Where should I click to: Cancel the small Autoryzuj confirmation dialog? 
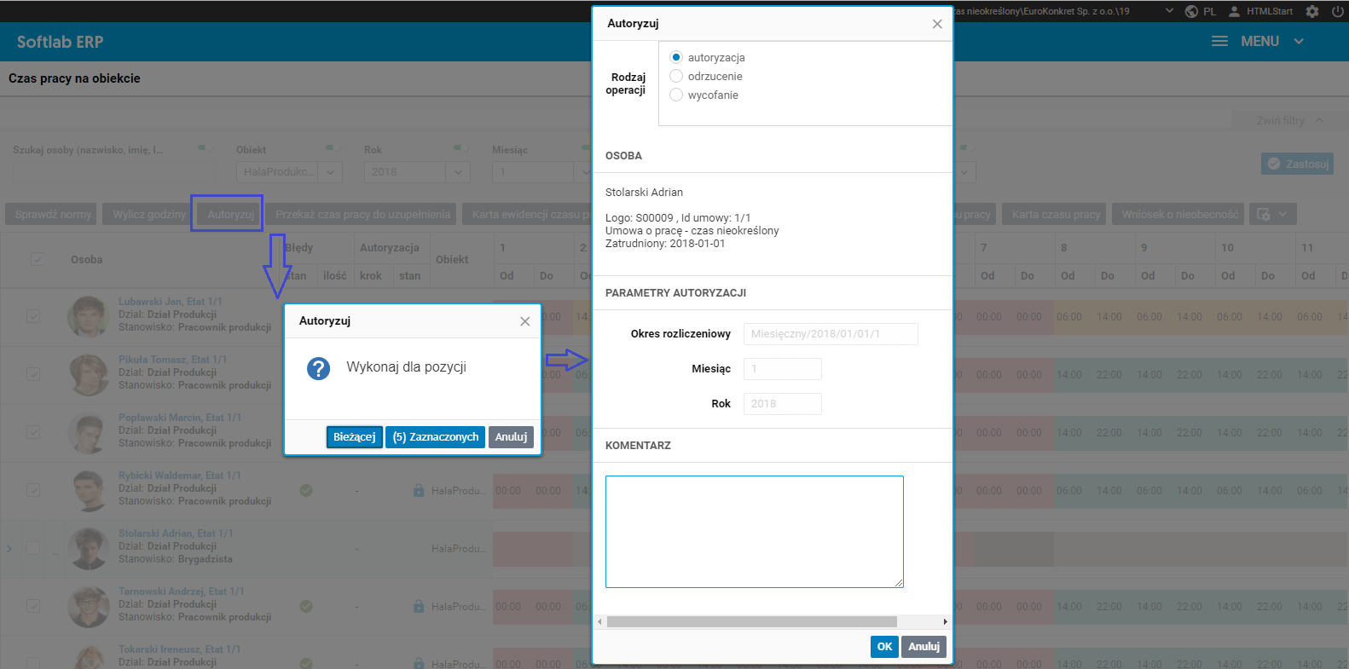[512, 437]
